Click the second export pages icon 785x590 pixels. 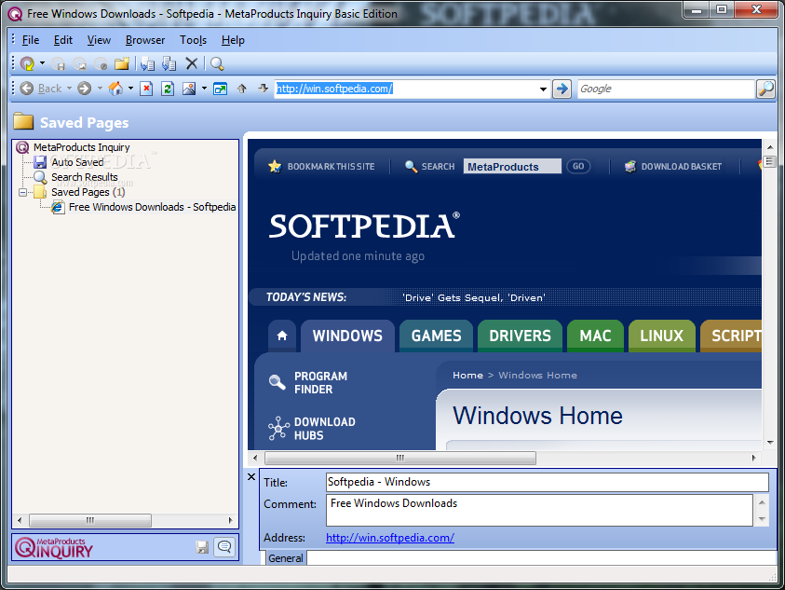[x=169, y=63]
